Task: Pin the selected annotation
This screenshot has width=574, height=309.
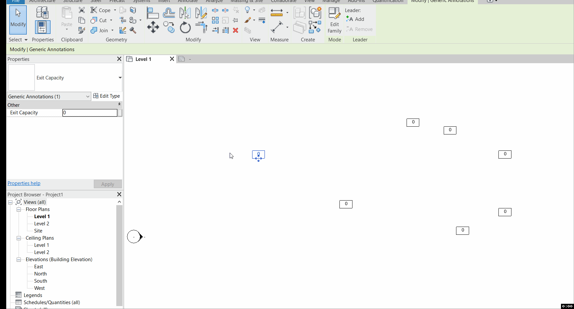Action: pyautogui.click(x=235, y=20)
